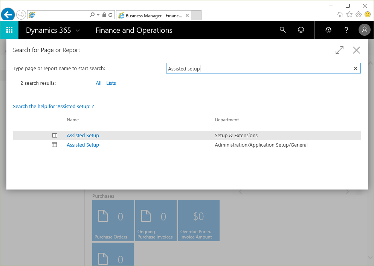This screenshot has height=266, width=374.
Task: Click the Administration/Application Setup/General text
Action: 261,145
